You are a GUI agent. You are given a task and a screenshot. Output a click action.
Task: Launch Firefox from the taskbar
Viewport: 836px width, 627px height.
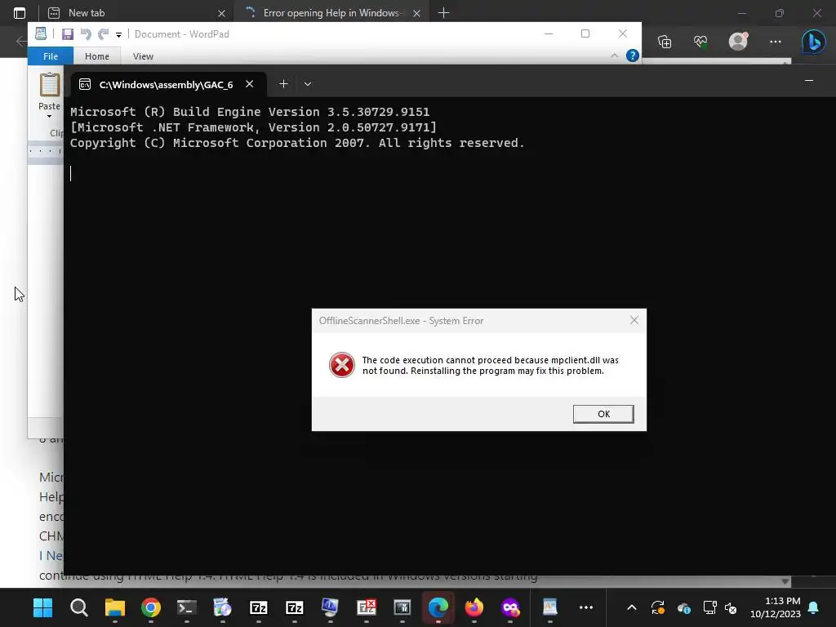tap(474, 607)
